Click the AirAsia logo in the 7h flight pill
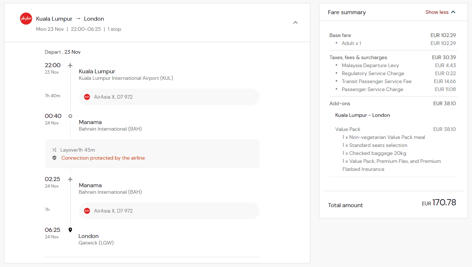The height and width of the screenshot is (267, 472). coord(87,211)
